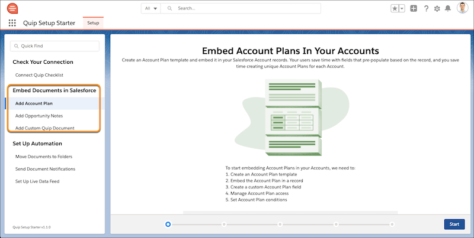Click the Check Your Connection heading
Viewport: 474px width, 238px height.
(x=43, y=62)
